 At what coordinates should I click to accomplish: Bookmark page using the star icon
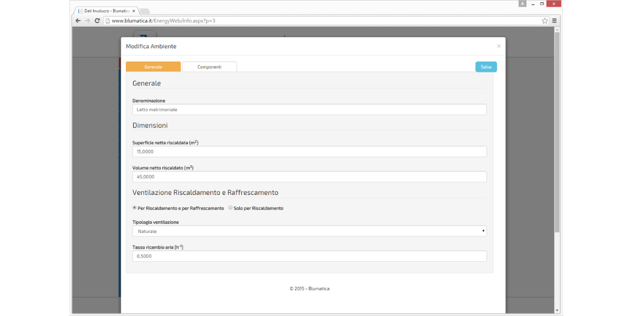click(x=545, y=21)
